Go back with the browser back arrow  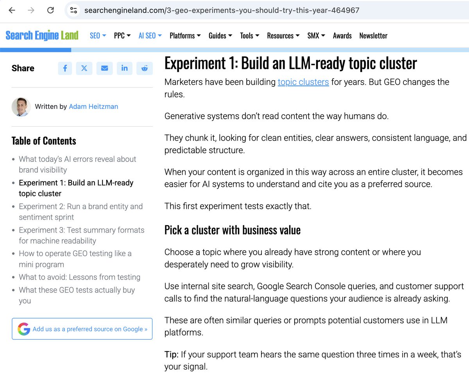pyautogui.click(x=12, y=11)
